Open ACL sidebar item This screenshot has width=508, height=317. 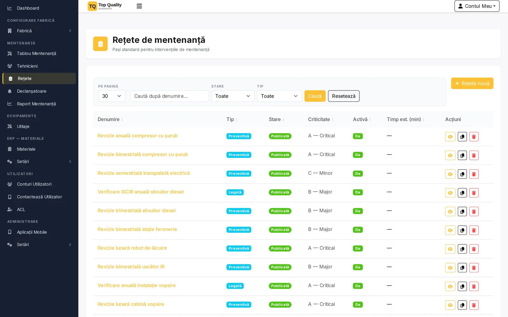pos(39,210)
